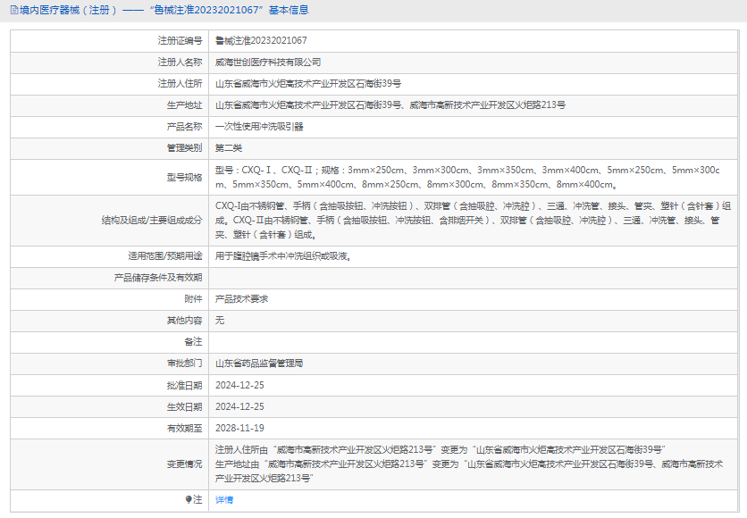Click the bullet icon beside 注 label
The width and height of the screenshot is (747, 518).
pos(189,499)
